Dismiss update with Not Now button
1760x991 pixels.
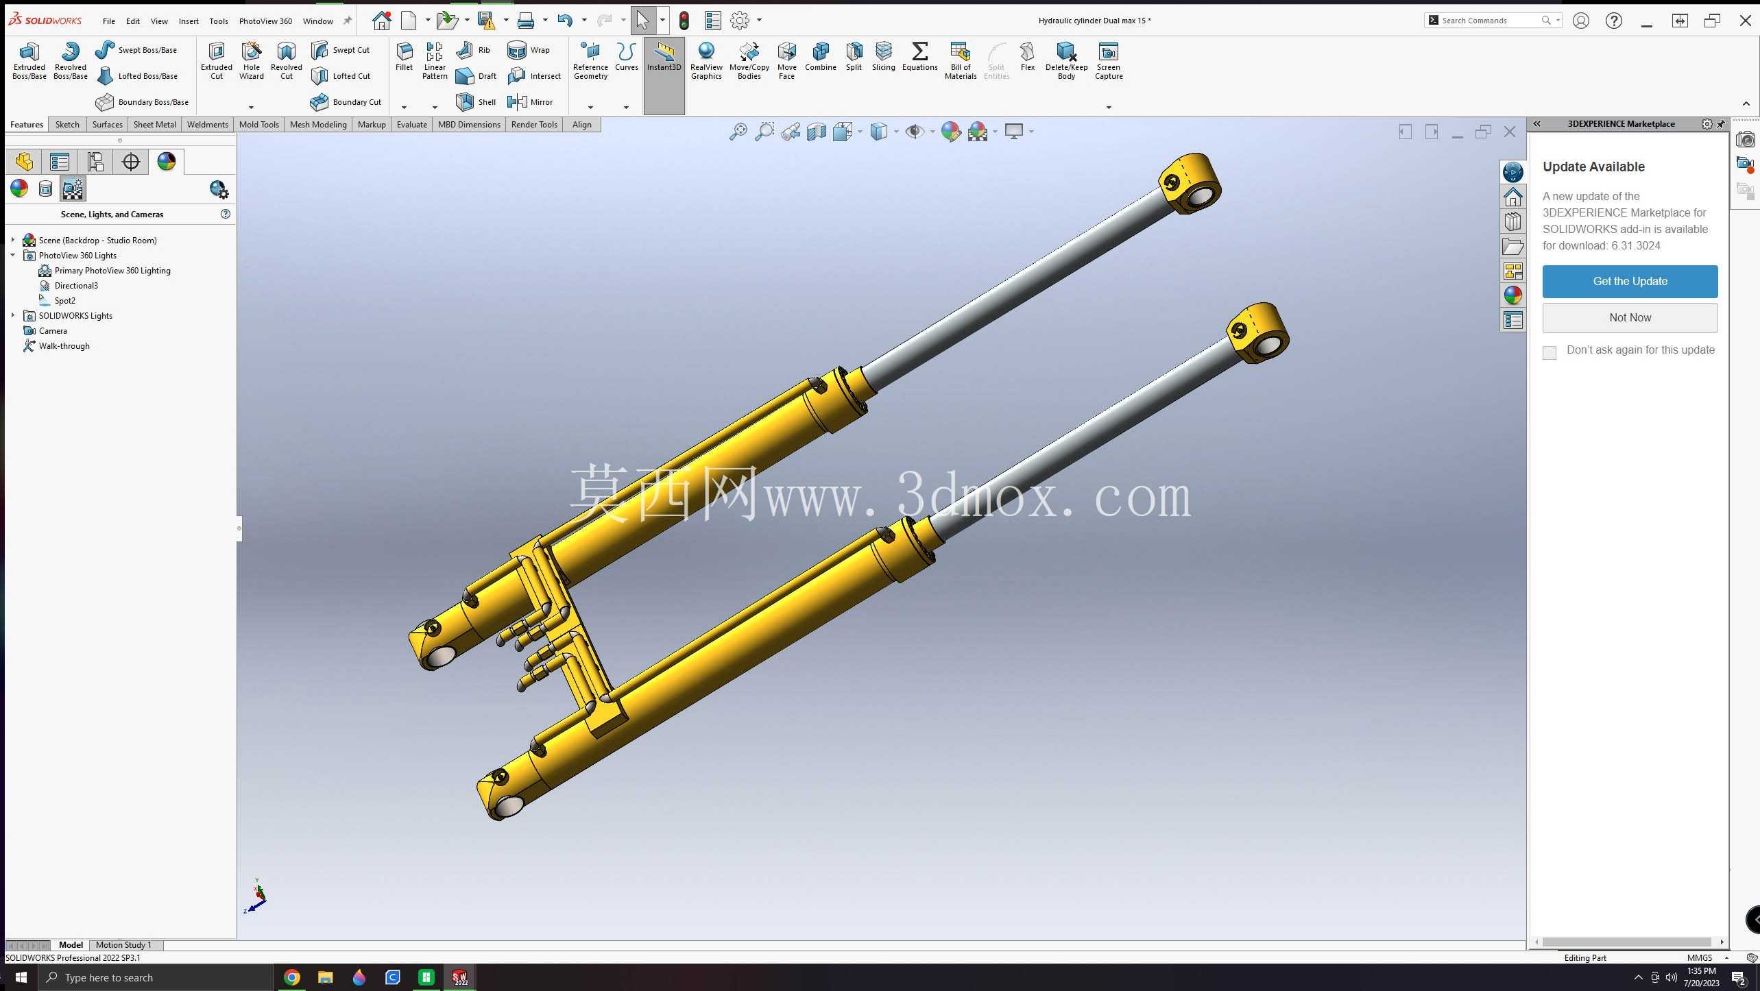1630,317
